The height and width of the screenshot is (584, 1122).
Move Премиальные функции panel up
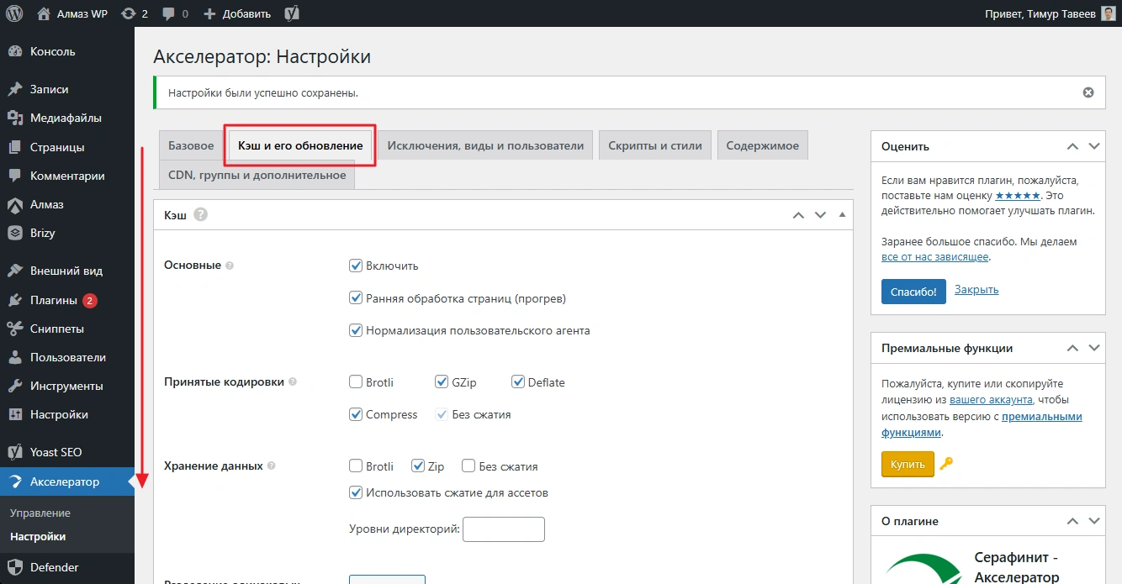(x=1072, y=348)
